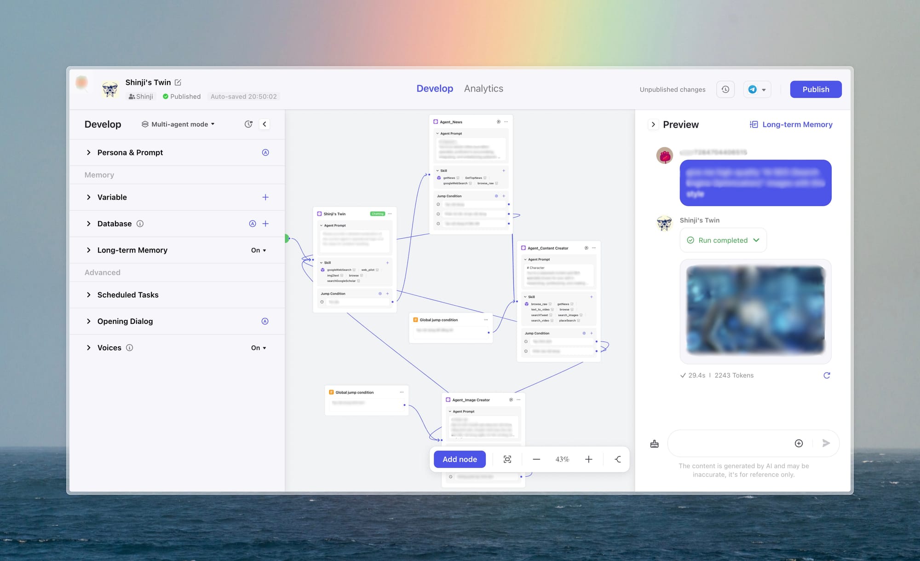This screenshot has height=561, width=920.
Task: Click the chat message input field
Action: tap(729, 443)
